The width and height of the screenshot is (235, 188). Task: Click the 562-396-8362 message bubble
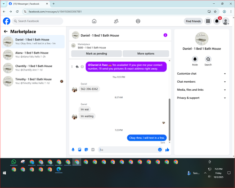pyautogui.click(x=89, y=89)
